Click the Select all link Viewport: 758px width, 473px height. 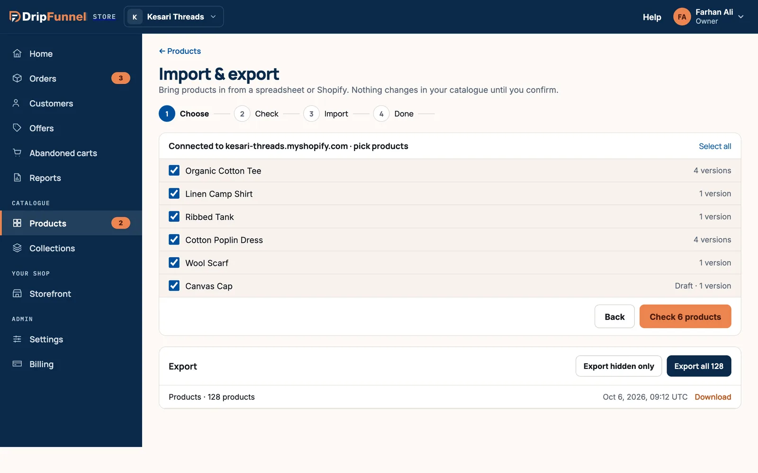pos(715,146)
